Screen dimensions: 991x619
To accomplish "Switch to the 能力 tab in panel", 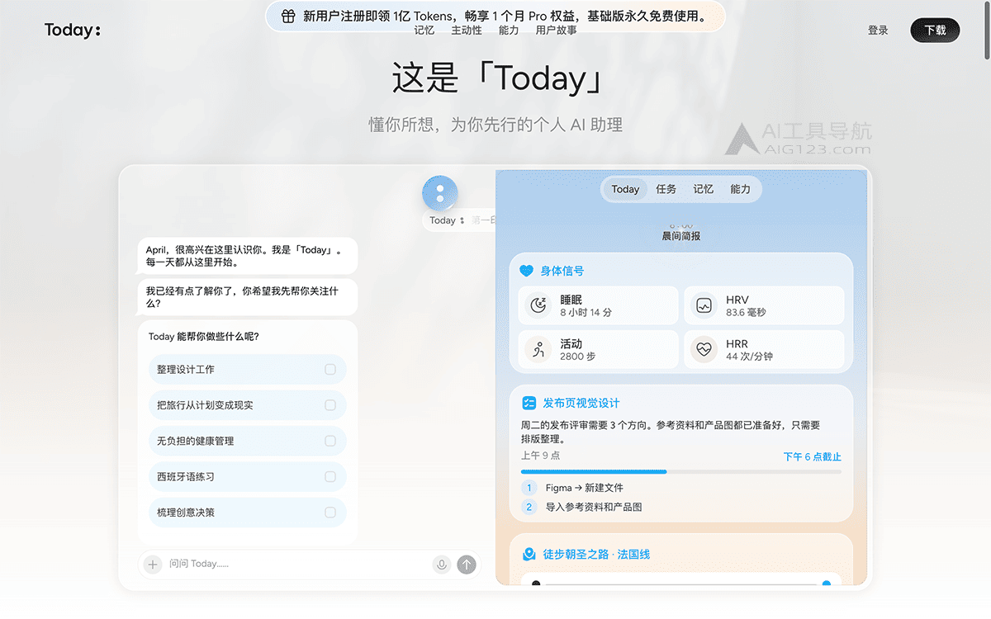I will pyautogui.click(x=740, y=189).
